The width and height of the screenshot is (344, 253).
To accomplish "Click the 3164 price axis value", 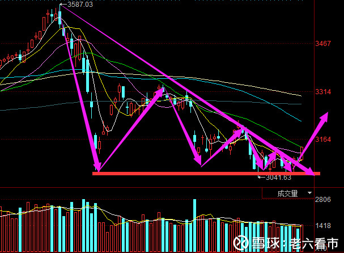I will tap(323, 139).
